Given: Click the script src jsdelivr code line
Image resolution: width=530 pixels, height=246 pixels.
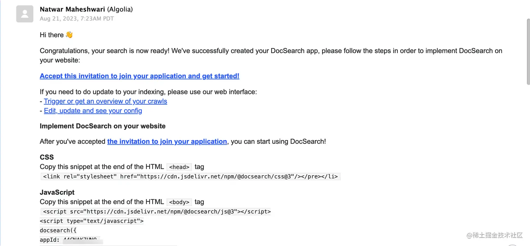Looking at the screenshot, I should point(156,212).
